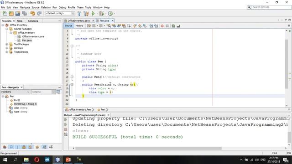The image size is (292, 164).
Task: Click the Re-run icon in Output panel
Action: (x=66, y=119)
